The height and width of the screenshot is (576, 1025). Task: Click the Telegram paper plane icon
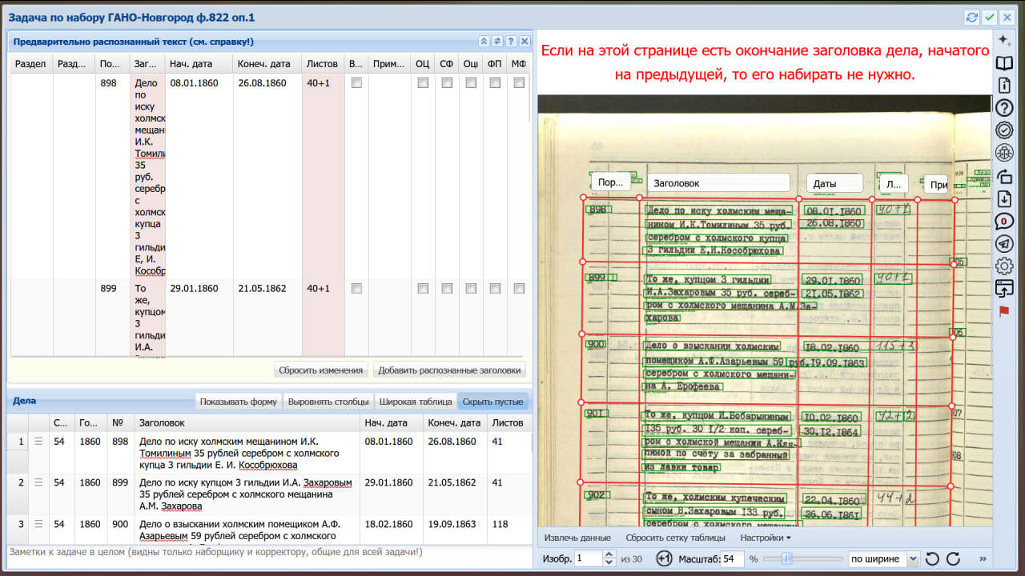click(1004, 244)
